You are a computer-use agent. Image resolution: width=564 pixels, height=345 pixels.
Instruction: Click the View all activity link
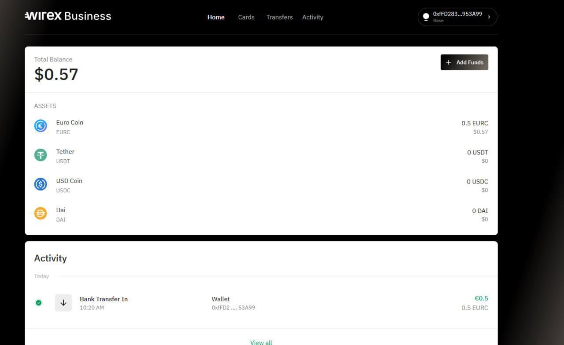pos(261,342)
